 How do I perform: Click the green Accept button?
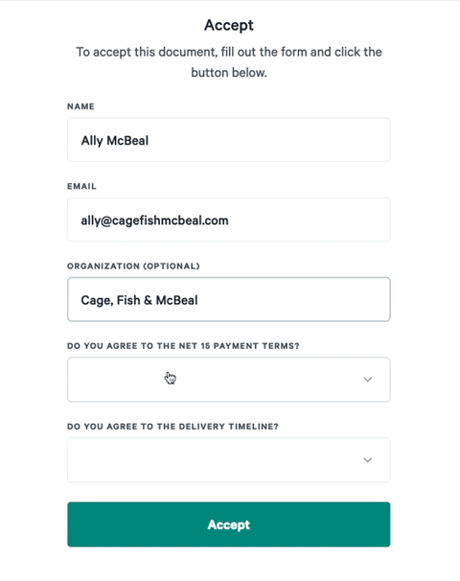tap(229, 524)
